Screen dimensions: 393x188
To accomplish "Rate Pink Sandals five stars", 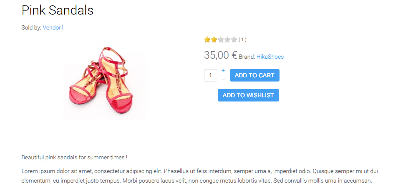I will (234, 40).
